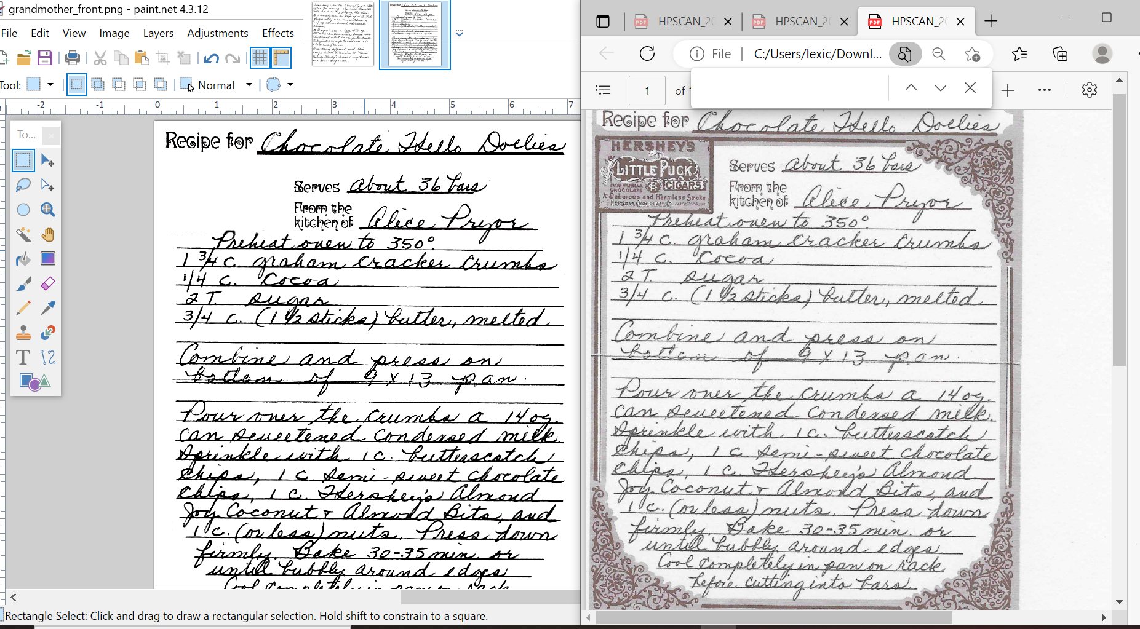Open the Edit menu
Screen dimensions: 1140x629
40,33
